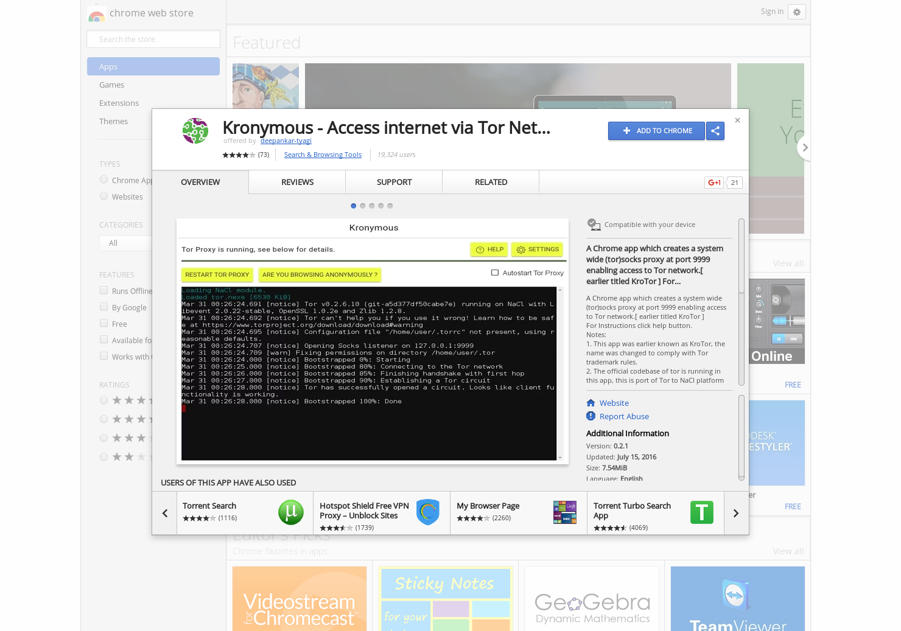Screen dimensions: 901x631
Task: Switch to the Related tab
Action: [491, 182]
